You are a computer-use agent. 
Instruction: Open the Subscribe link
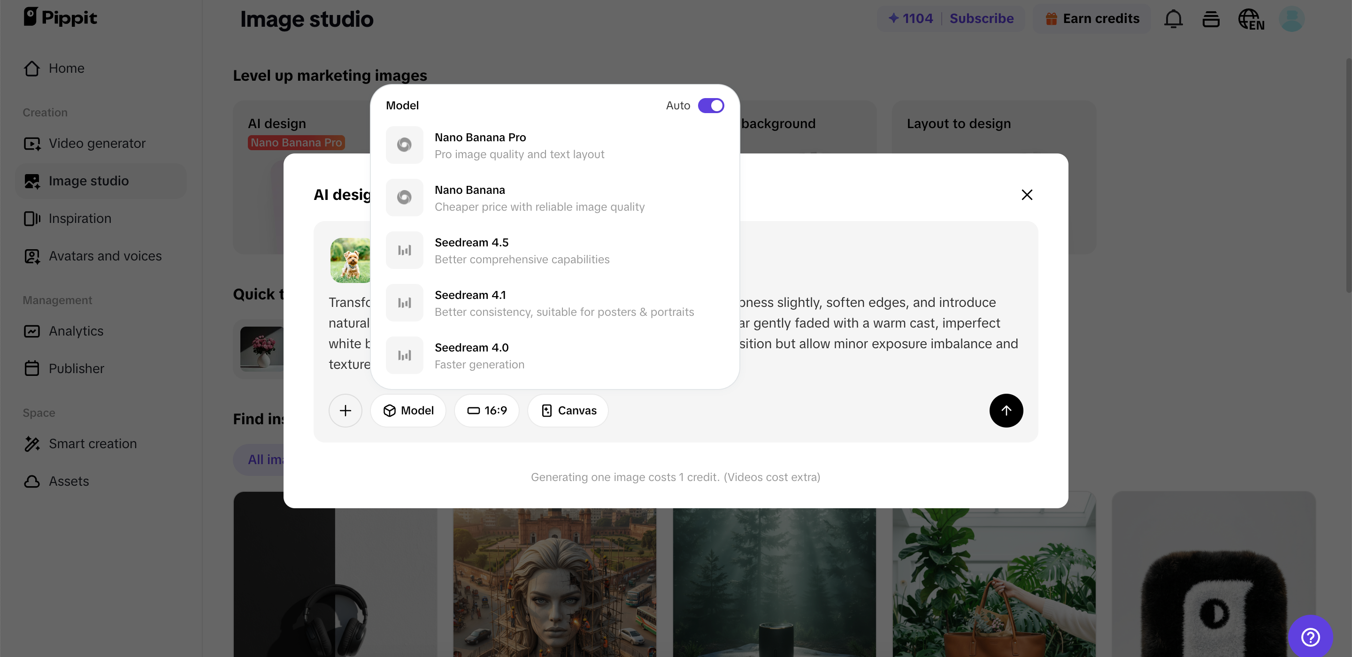(x=981, y=18)
